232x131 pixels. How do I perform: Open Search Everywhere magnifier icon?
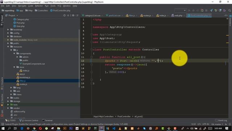click(229, 11)
